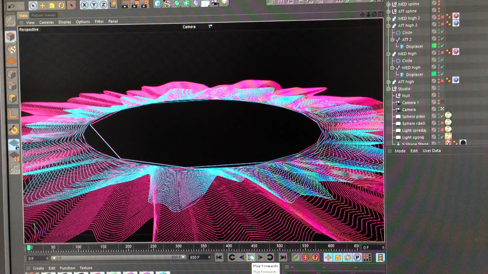The width and height of the screenshot is (488, 274).
Task: Enable Snap magnet icon
Action: click(x=14, y=130)
